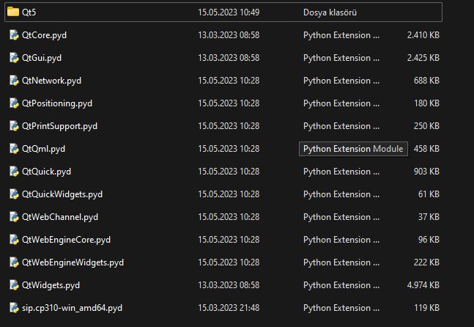Select the QtQuick.pyd file name
Image resolution: width=474 pixels, height=327 pixels.
point(46,172)
